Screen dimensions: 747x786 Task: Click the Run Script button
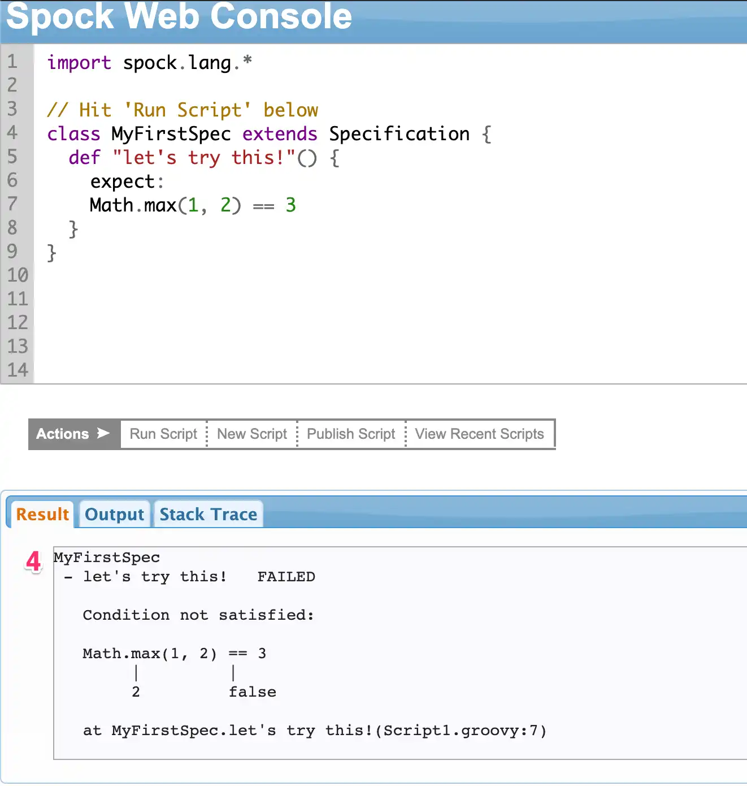coord(163,434)
